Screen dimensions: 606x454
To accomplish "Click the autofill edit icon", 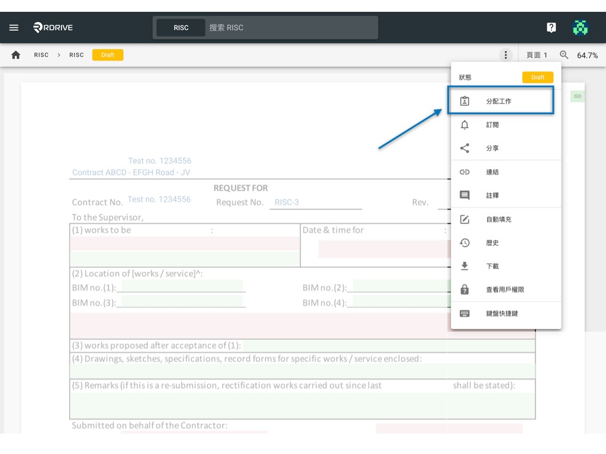I will click(x=465, y=219).
